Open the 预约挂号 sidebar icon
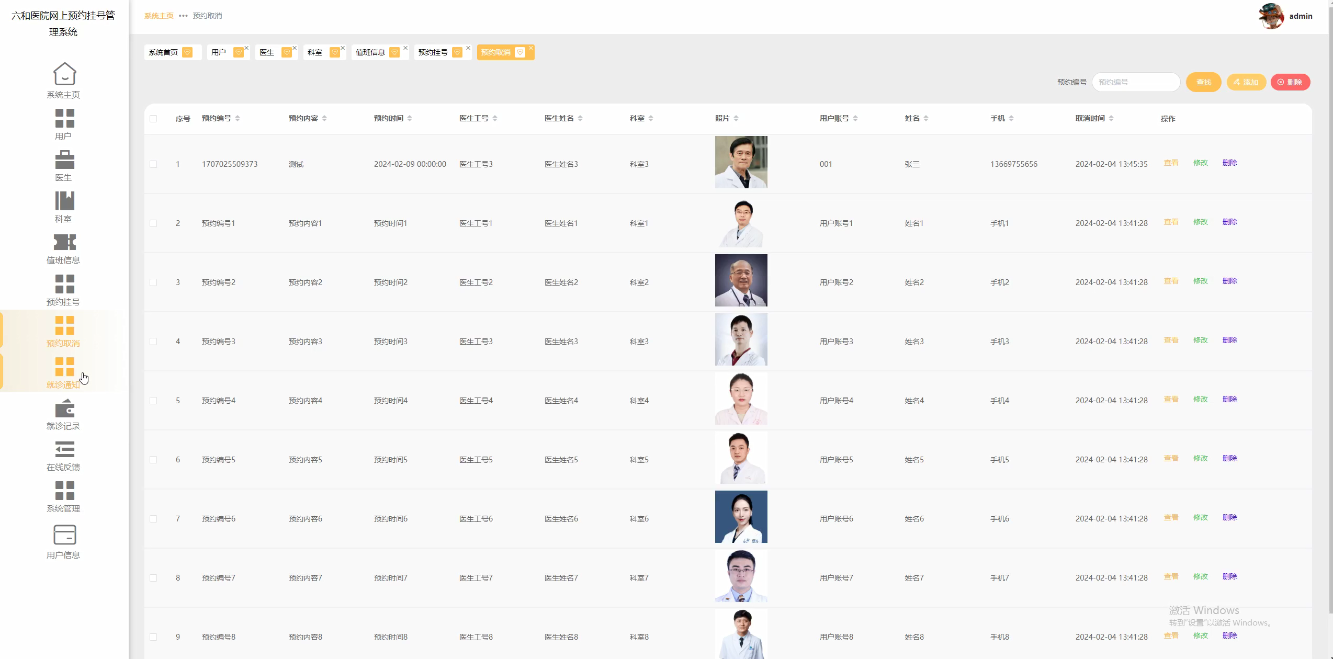Viewport: 1333px width, 659px height. [64, 283]
